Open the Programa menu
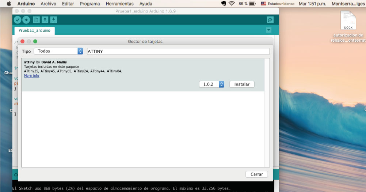 89,4
